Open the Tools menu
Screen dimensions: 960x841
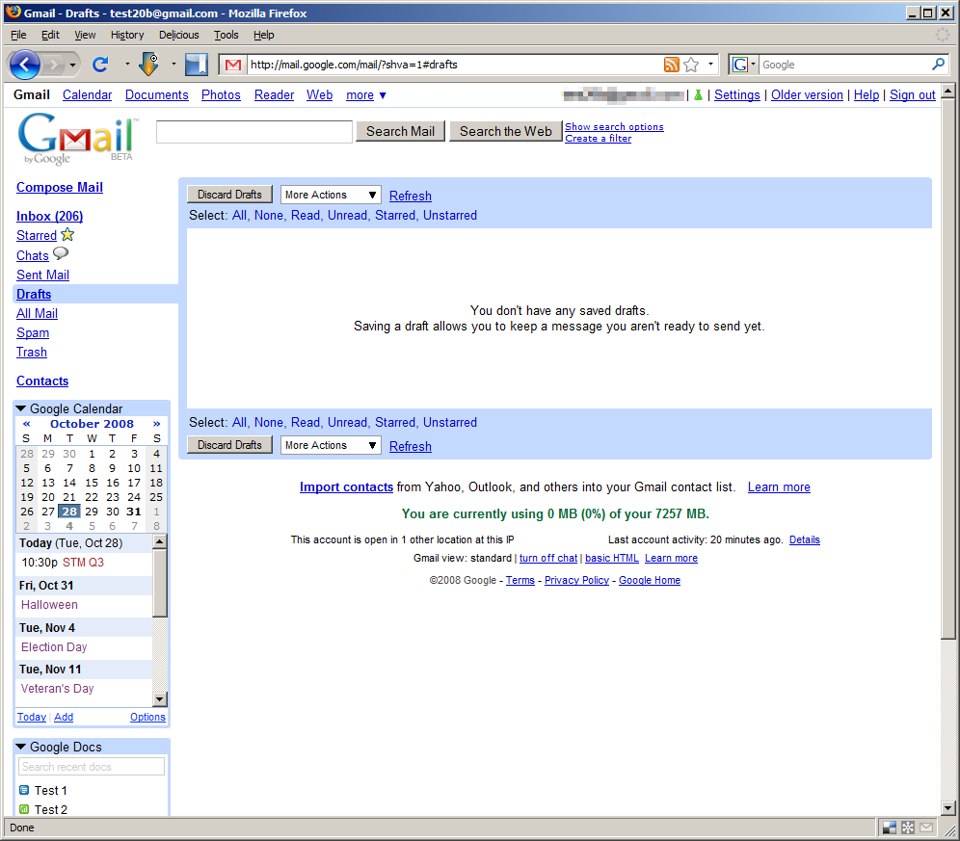pyautogui.click(x=226, y=35)
